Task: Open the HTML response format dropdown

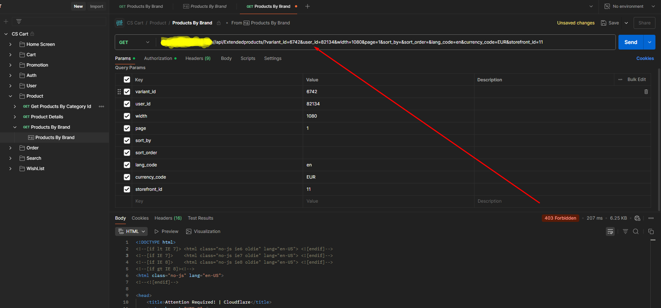Action: pyautogui.click(x=131, y=231)
